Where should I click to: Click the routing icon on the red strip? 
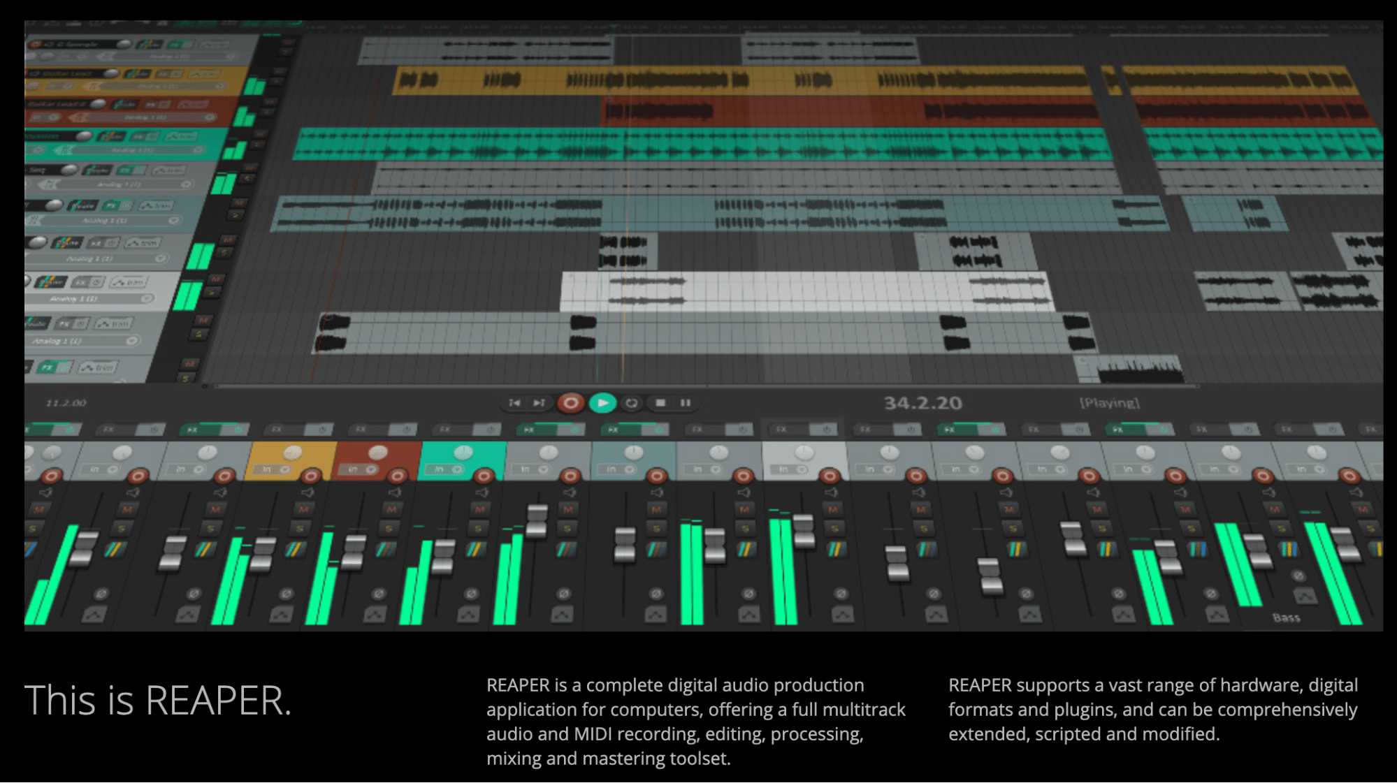pos(386,549)
